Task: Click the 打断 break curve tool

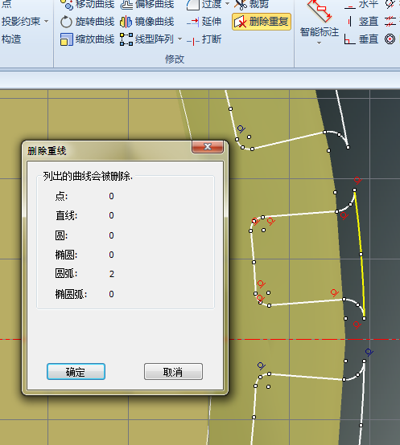Action: pos(204,39)
